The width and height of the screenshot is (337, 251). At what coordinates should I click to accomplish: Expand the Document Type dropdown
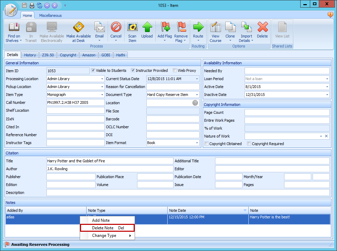point(196,95)
